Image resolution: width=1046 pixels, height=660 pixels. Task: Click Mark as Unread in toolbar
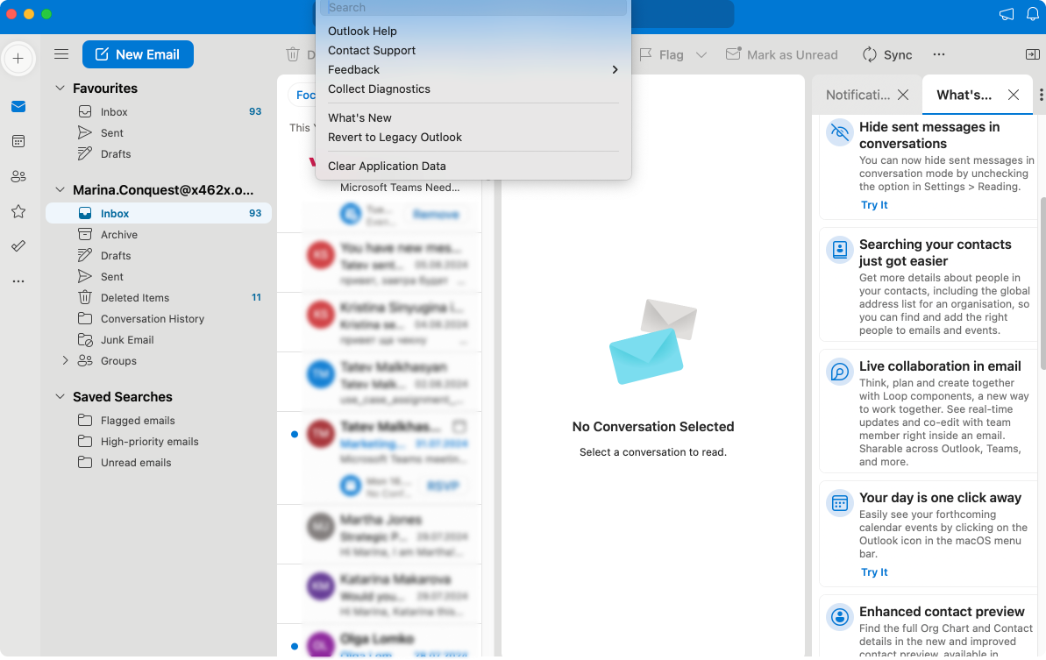(782, 54)
